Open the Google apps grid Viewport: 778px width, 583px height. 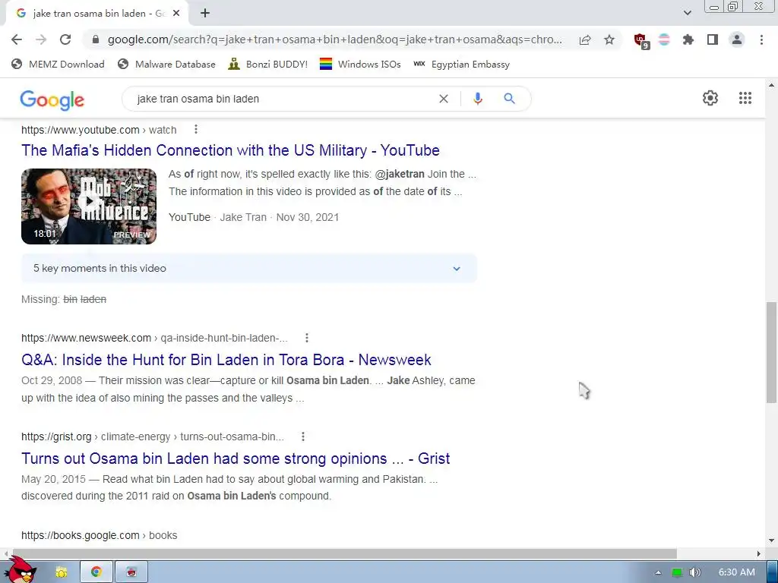coord(745,98)
